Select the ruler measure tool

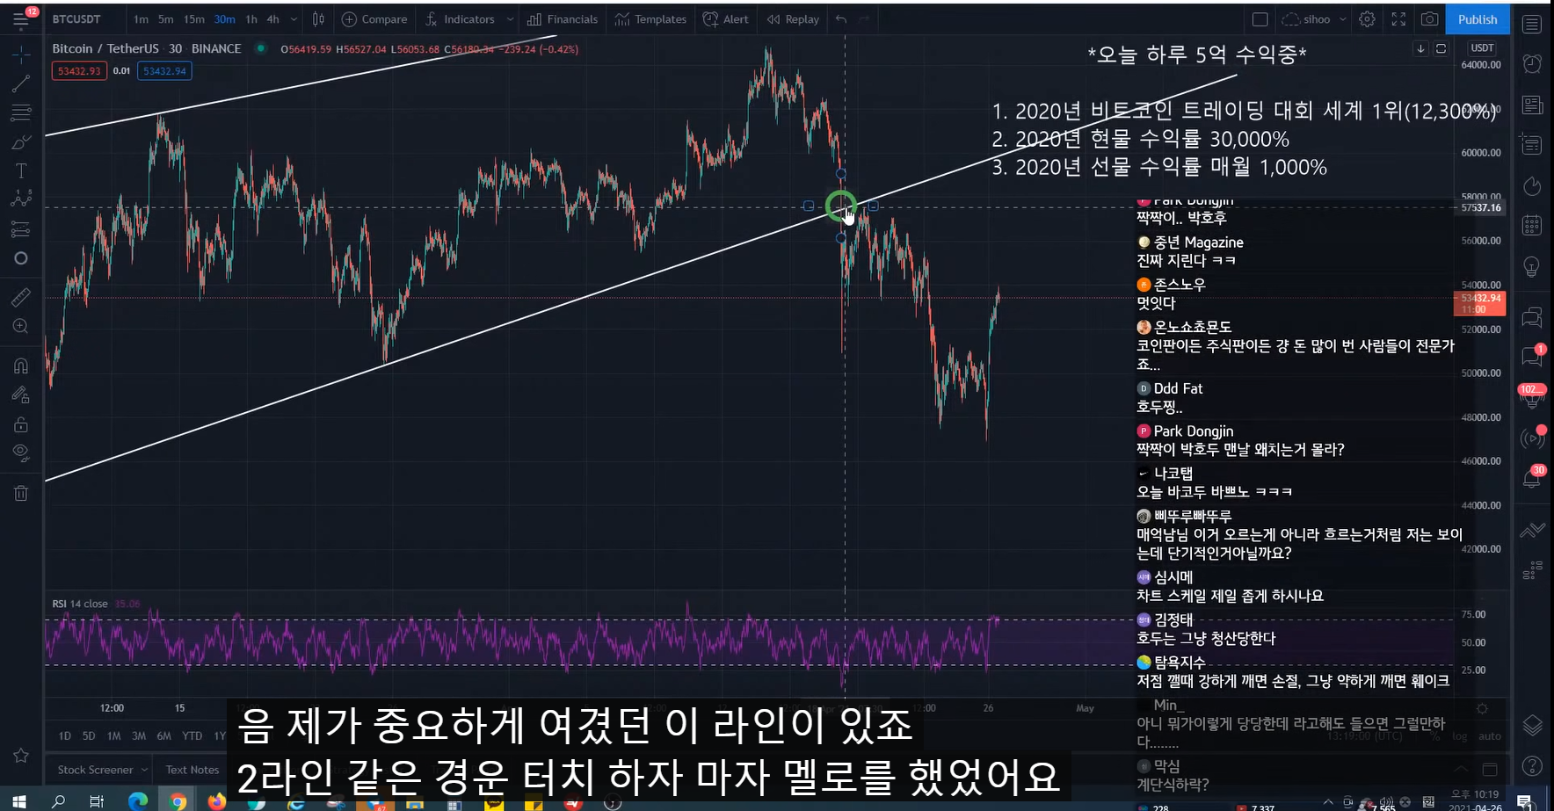click(x=21, y=297)
